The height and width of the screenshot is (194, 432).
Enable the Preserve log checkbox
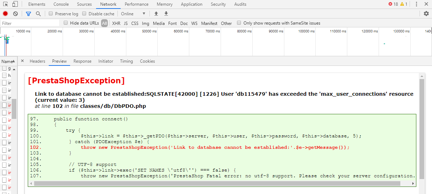[x=51, y=14]
